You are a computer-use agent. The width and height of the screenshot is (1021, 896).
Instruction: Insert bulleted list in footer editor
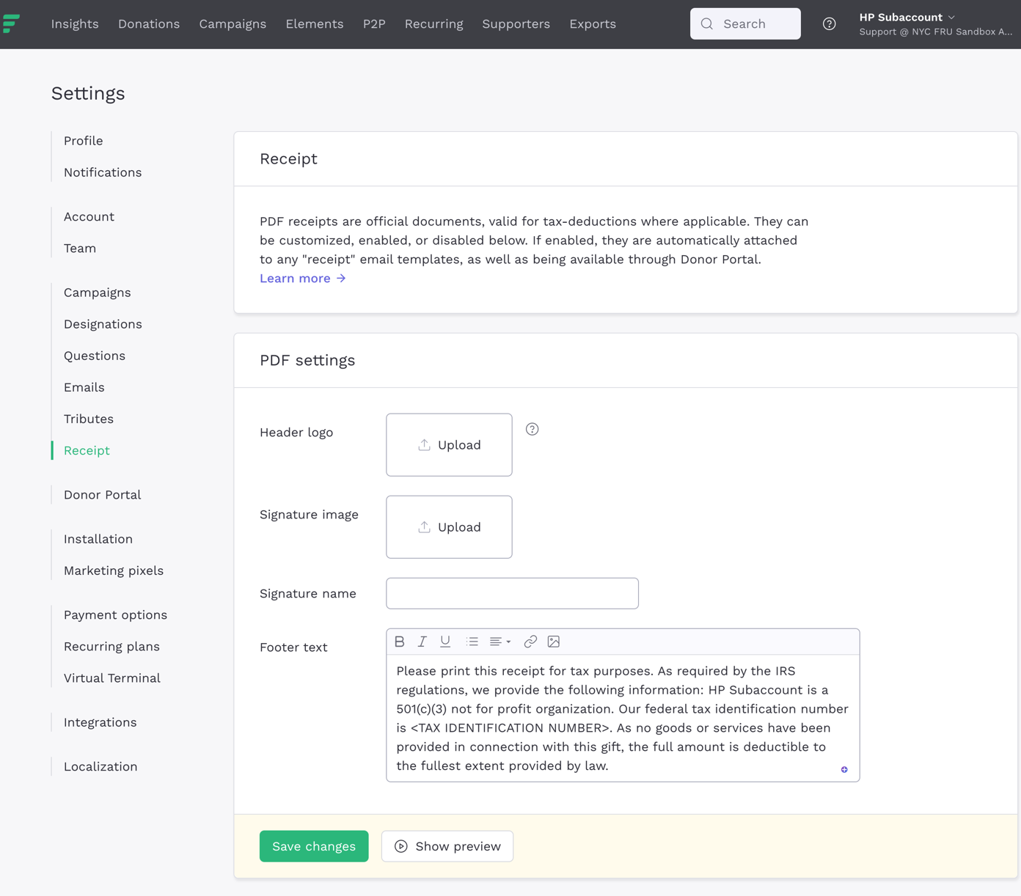tap(472, 642)
